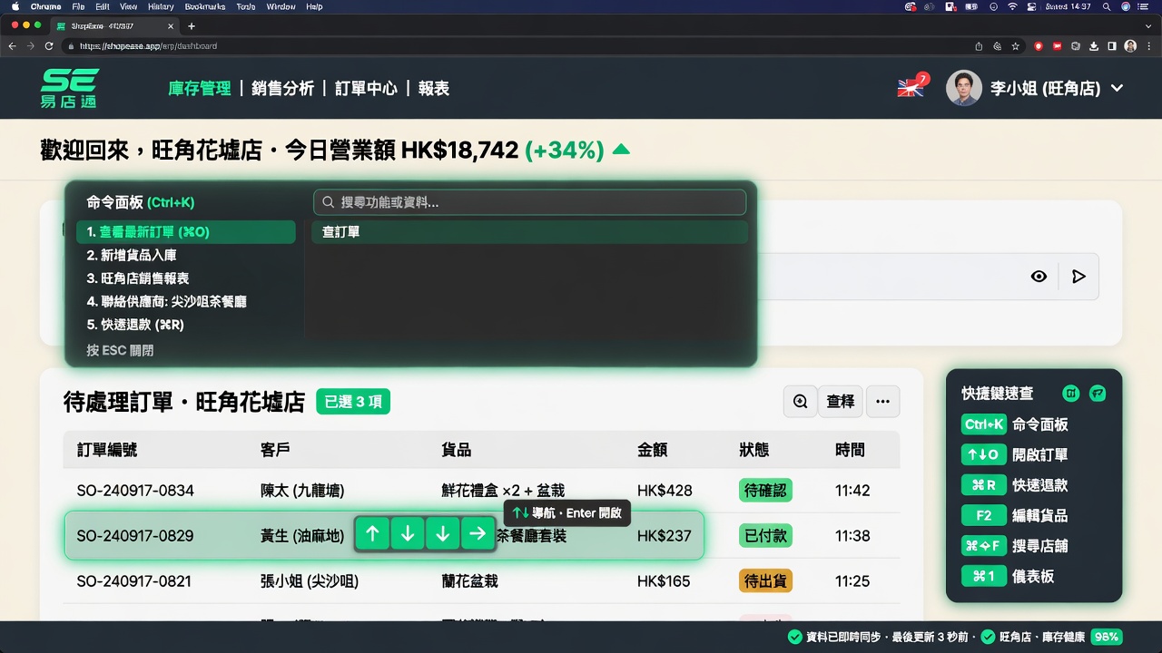
Task: Click the 已選 3 項 selection badge
Action: click(353, 402)
